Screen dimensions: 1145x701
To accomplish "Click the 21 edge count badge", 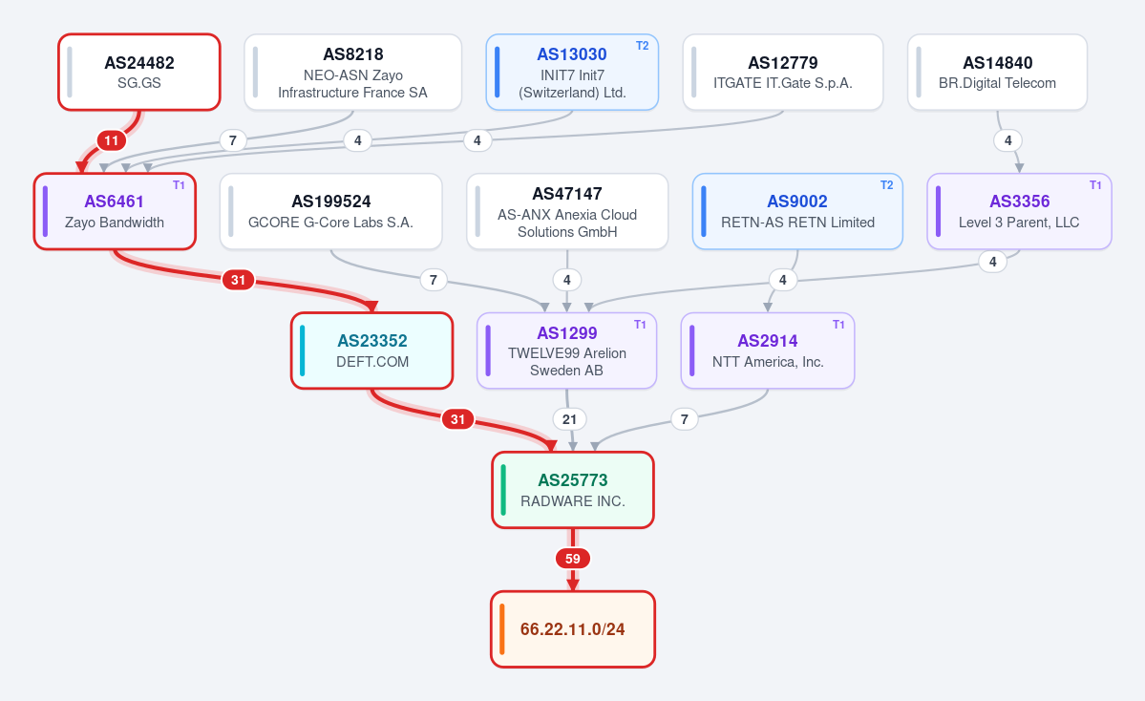I will pos(569,419).
